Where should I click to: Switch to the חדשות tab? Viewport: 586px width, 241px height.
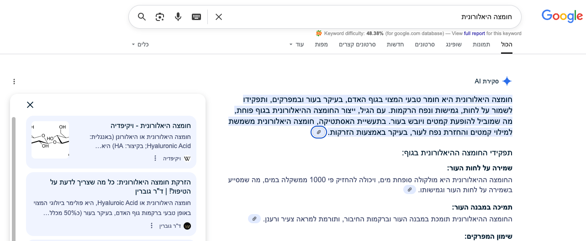[x=395, y=44]
